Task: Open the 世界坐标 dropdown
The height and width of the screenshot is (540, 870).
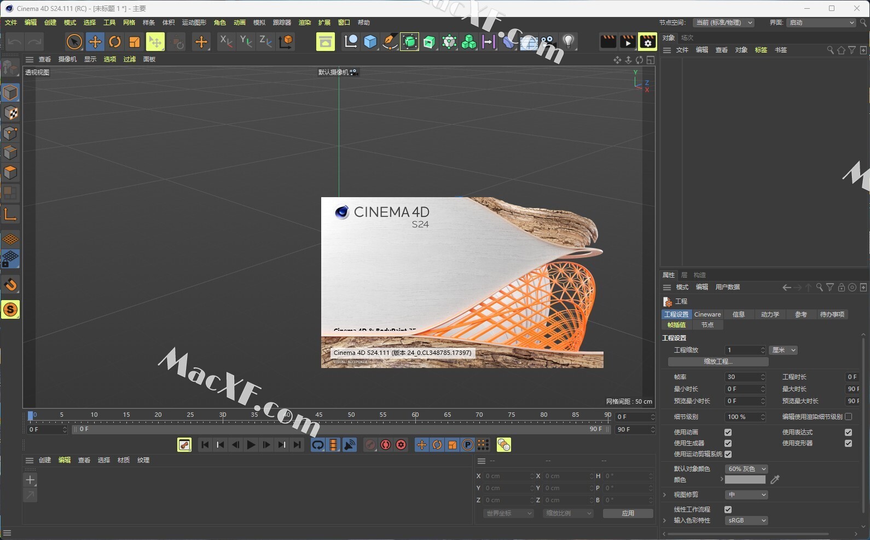Action: [x=508, y=513]
